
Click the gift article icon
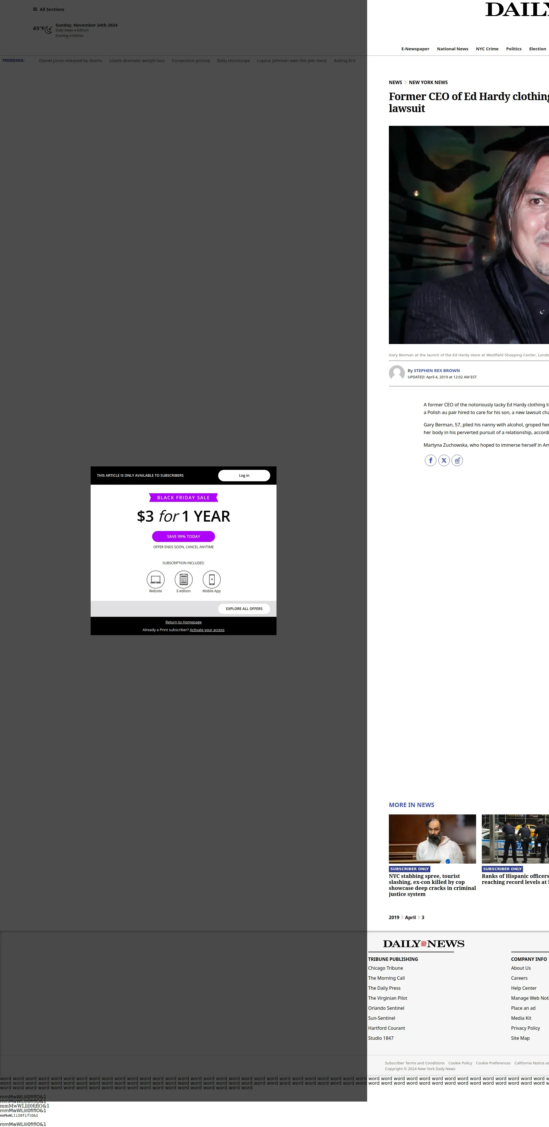pyautogui.click(x=457, y=460)
